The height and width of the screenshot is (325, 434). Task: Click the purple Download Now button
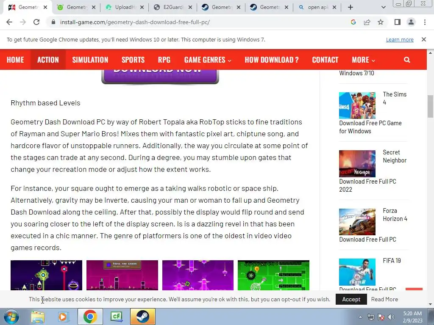[160, 76]
